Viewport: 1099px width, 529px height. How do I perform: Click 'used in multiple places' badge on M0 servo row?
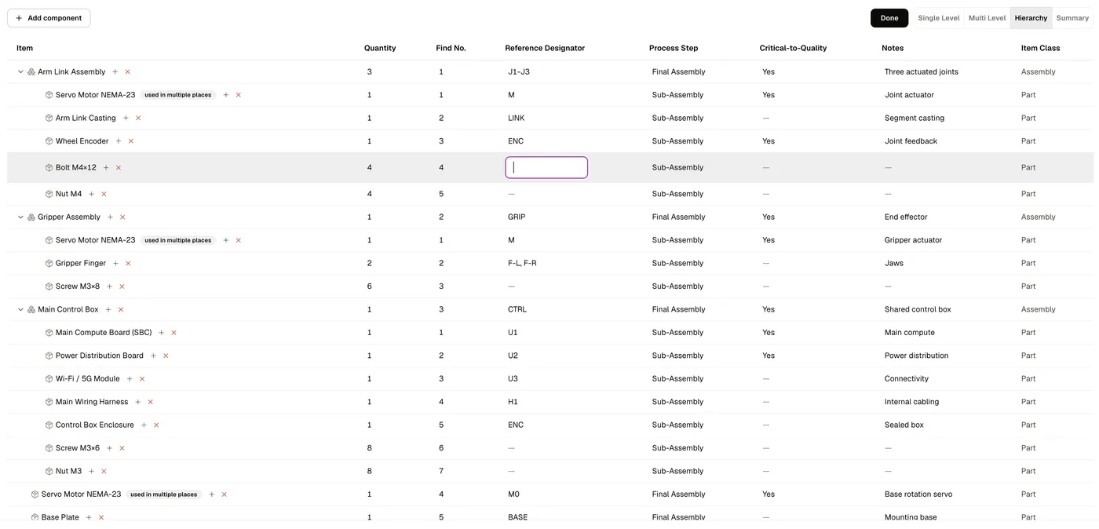point(164,494)
